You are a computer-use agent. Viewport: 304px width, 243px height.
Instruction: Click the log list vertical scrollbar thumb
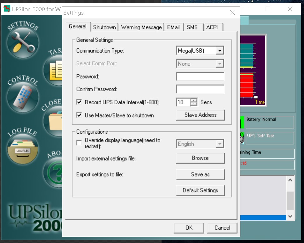pyautogui.click(x=290, y=201)
